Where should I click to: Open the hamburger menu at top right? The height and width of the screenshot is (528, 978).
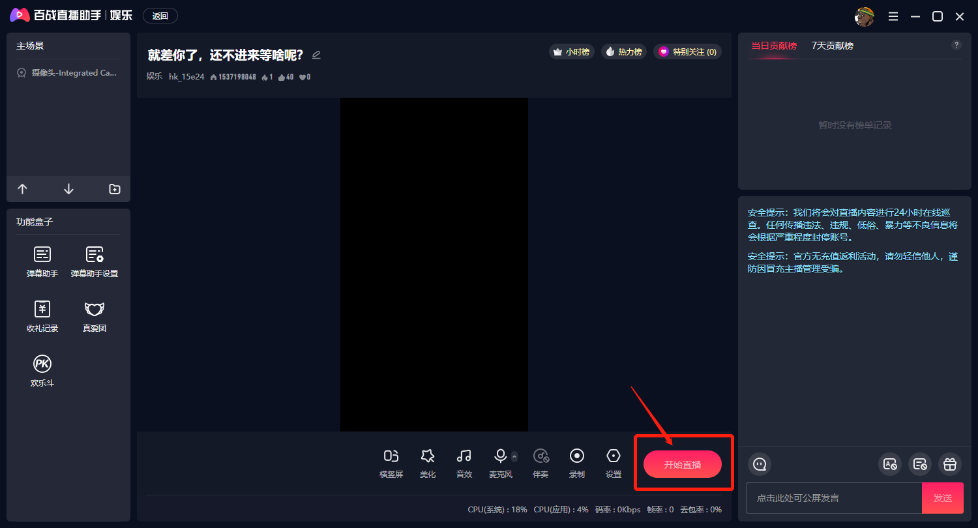pos(893,16)
